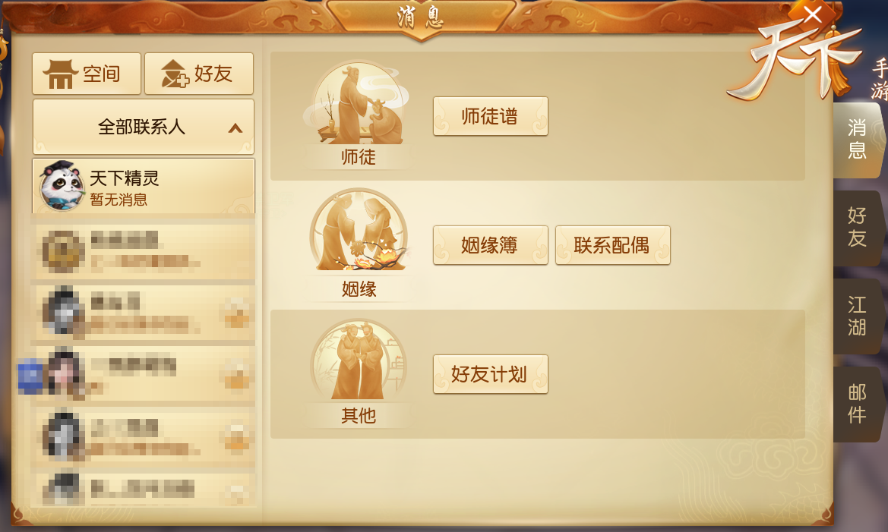Screen dimensions: 888x532
Task: Open the 师徒谱 button
Action: (x=491, y=117)
